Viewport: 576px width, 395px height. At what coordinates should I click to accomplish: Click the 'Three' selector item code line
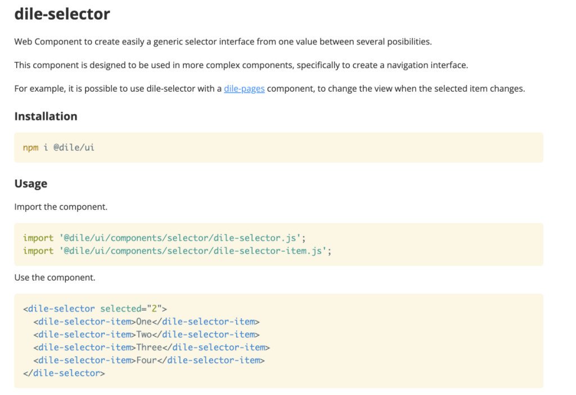(151, 347)
